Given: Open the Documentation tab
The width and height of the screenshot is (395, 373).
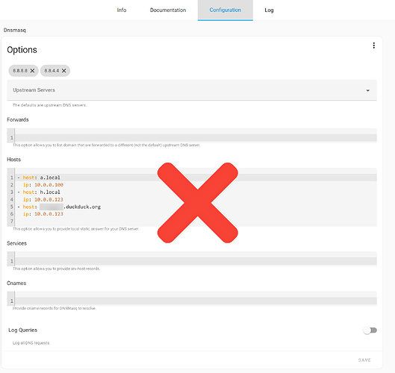Looking at the screenshot, I should coord(168,10).
